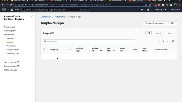Click browser forward arrow
The image size is (182, 102).
click(x=7, y=5)
